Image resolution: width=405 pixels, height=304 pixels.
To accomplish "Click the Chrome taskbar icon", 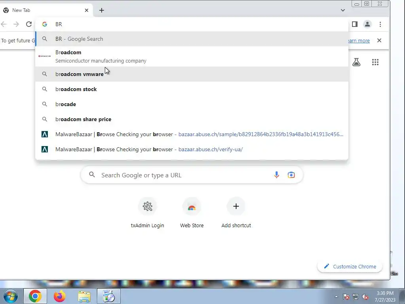I will (35, 296).
